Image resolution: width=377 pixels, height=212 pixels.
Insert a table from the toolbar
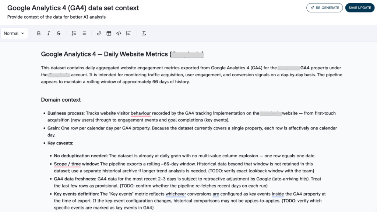[109, 33]
